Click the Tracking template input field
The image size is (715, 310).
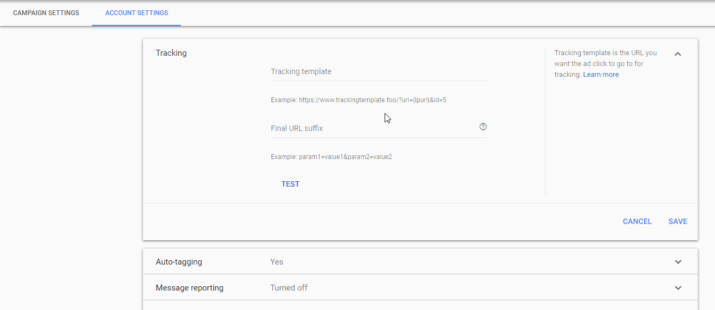(379, 72)
